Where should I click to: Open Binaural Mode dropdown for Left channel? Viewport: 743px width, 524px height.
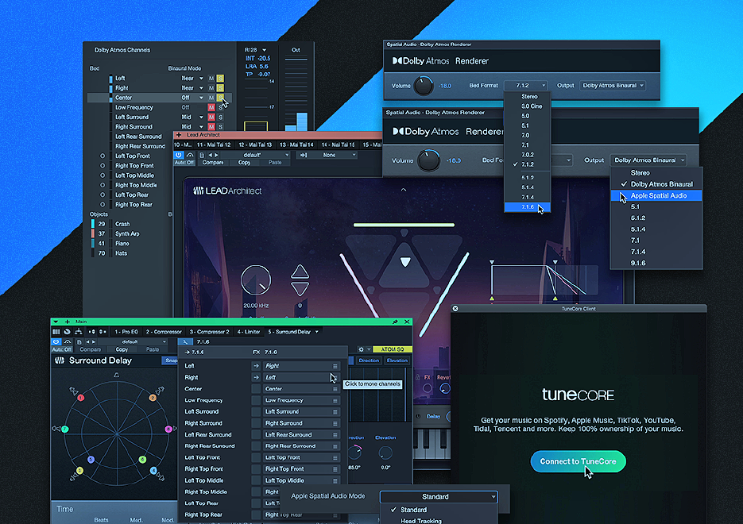pos(192,78)
